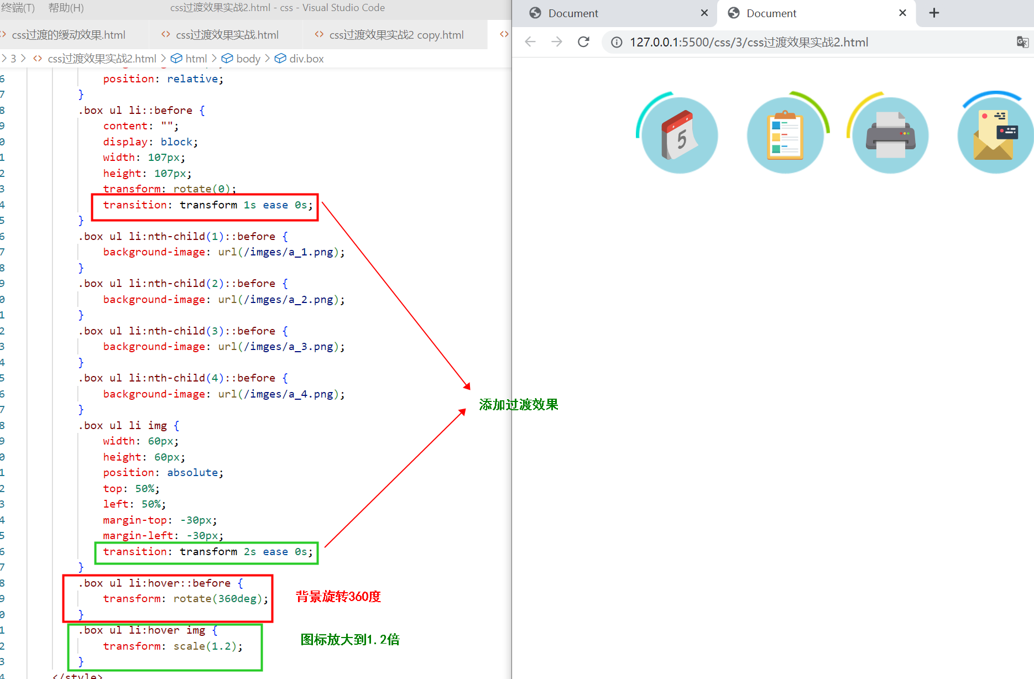1034x679 pixels.
Task: Open the css过渡效果实战2 copy.html editor tab
Action: 396,35
